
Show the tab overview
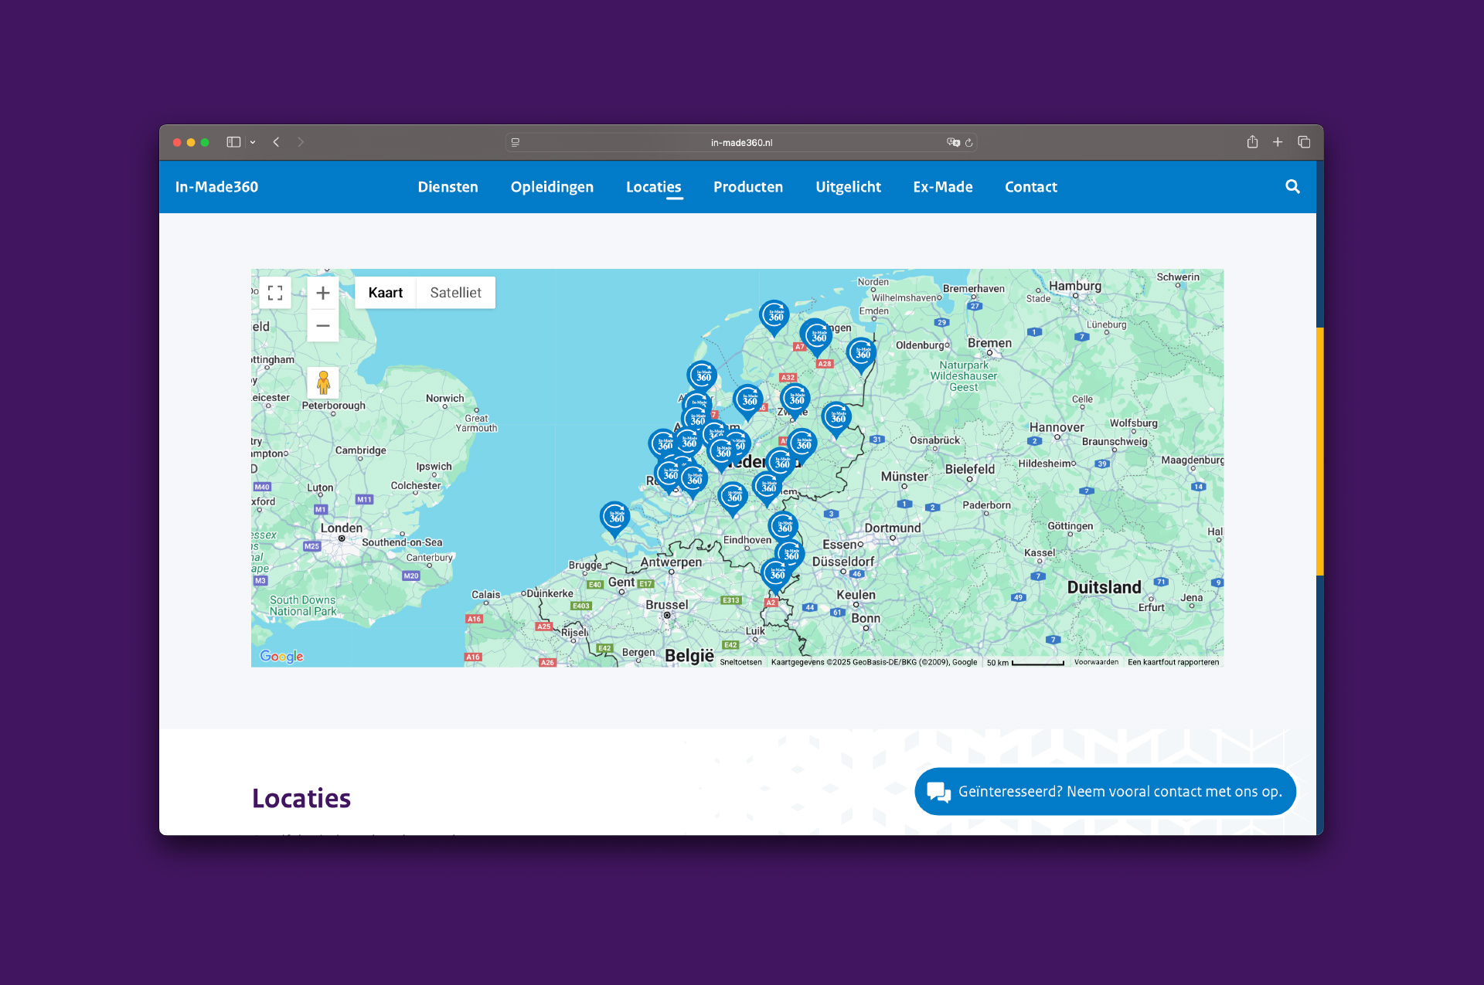1304,142
